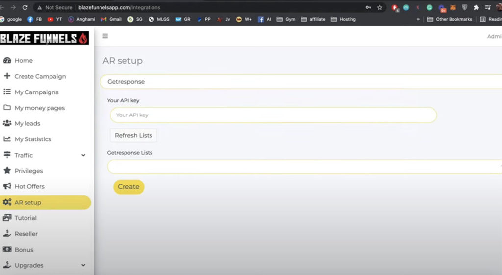
Task: Click the Refresh Lists button
Action: click(x=133, y=135)
